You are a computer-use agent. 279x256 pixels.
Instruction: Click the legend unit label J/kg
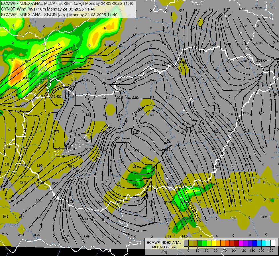click(x=164, y=252)
